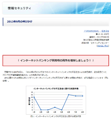
Task: Click the 情報セキュリティ banner heading
Action: [19, 8]
